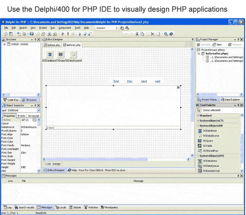Open the Search results tab
The width and height of the screenshot is (246, 215).
coord(25,207)
